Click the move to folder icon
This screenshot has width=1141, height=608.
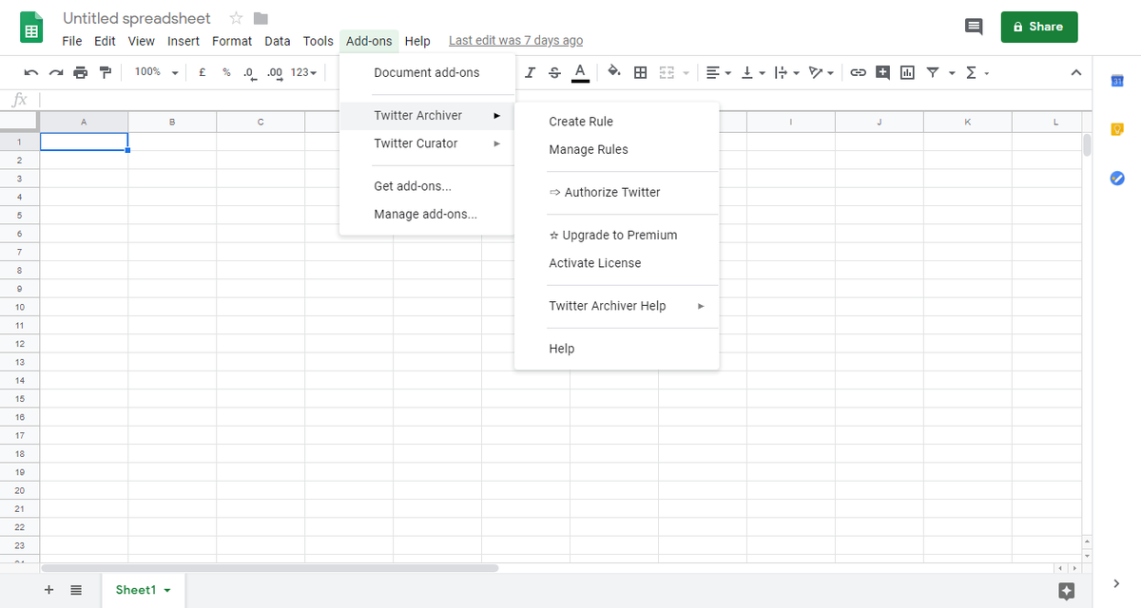tap(261, 18)
